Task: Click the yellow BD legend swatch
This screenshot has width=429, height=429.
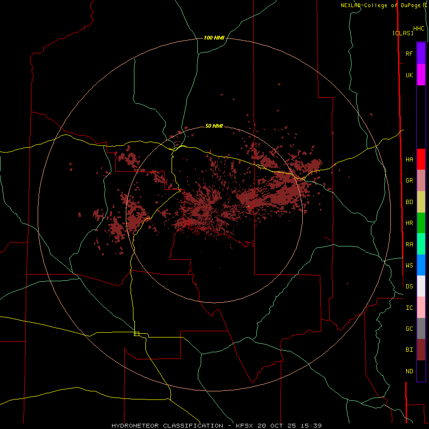Action: pos(421,202)
